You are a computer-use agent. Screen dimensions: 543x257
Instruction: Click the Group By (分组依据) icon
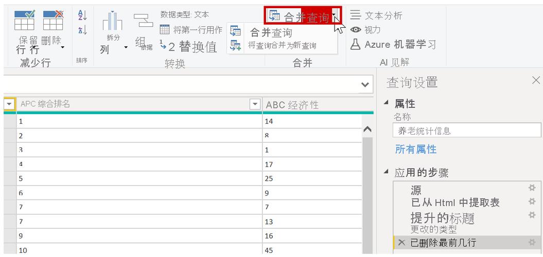(144, 21)
